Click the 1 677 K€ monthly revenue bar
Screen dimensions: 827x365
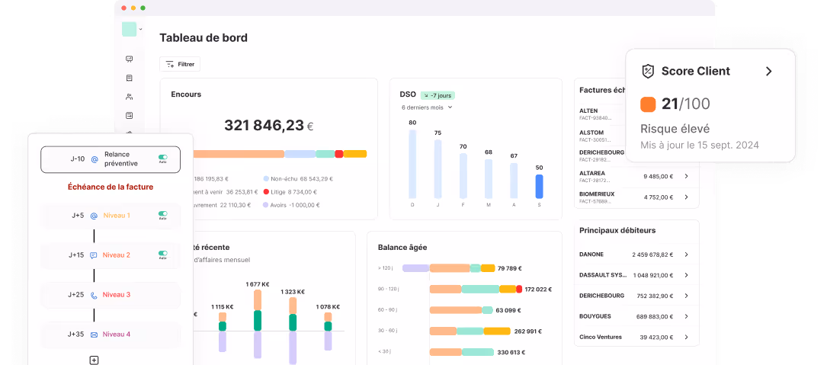tap(258, 325)
